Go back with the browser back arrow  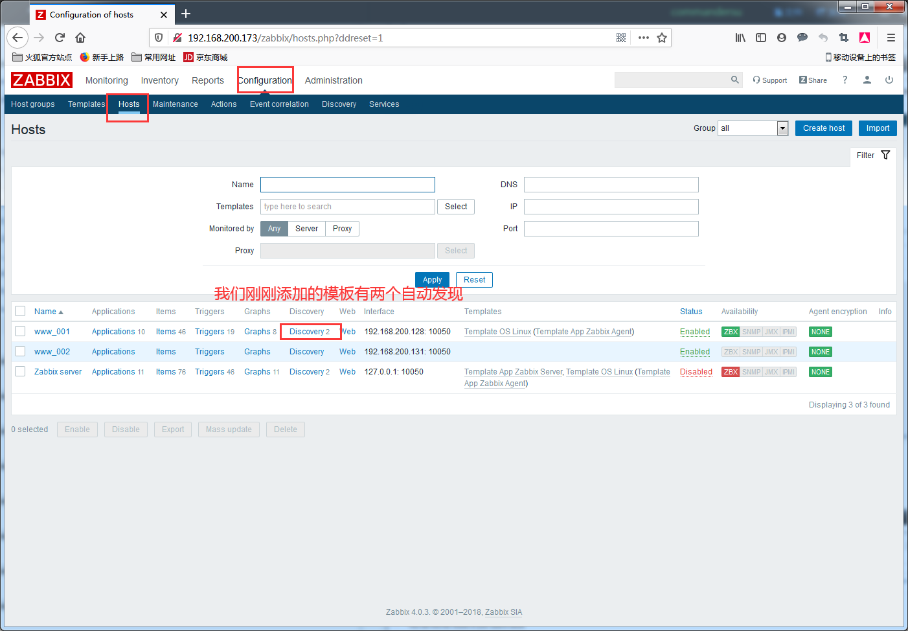(17, 38)
